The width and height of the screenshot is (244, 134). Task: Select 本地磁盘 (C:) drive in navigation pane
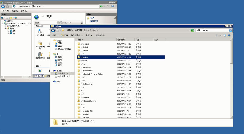click(x=62, y=73)
